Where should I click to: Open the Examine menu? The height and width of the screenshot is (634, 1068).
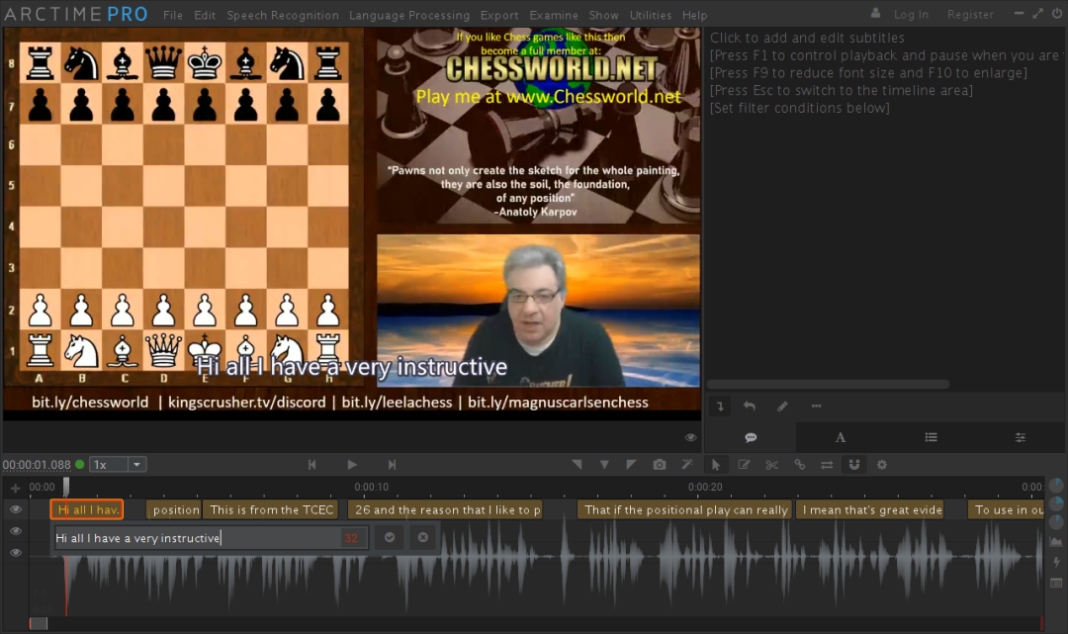554,15
